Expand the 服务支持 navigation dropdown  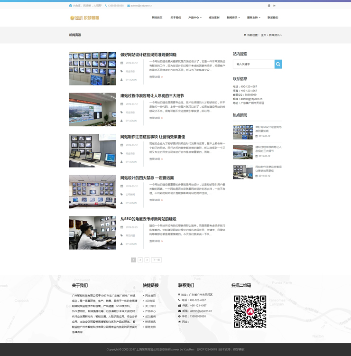[x=253, y=18]
